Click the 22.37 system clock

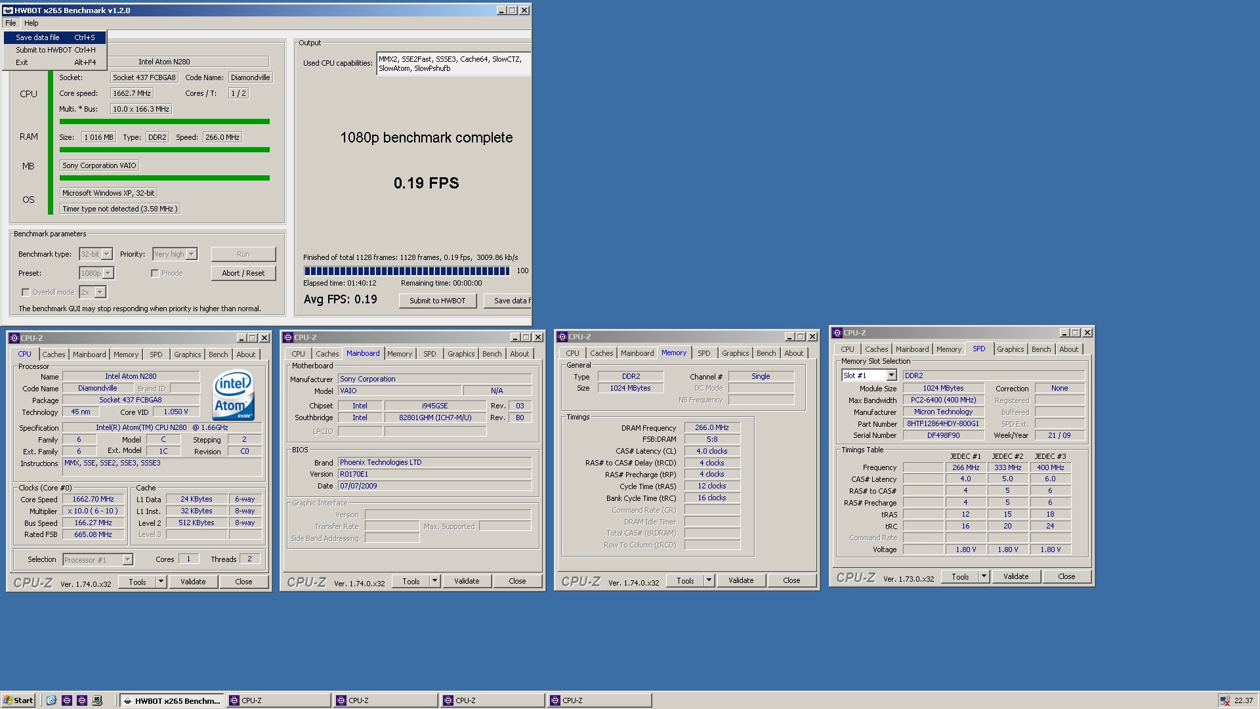pos(1244,700)
